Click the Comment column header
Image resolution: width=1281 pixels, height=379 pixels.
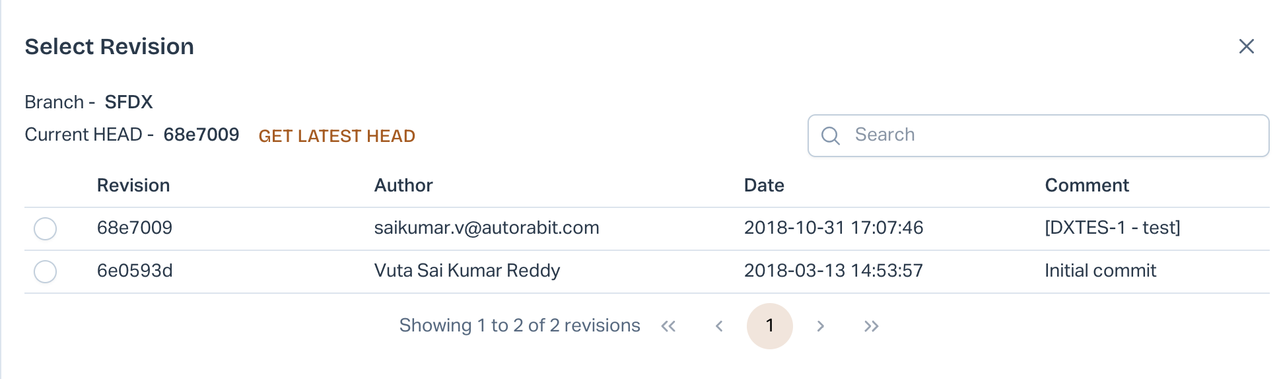pos(1087,186)
